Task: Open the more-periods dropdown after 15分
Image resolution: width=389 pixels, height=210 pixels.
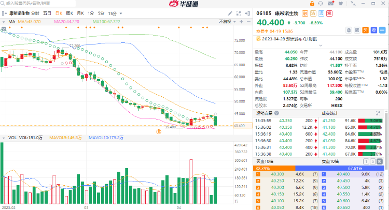Action: [121, 13]
